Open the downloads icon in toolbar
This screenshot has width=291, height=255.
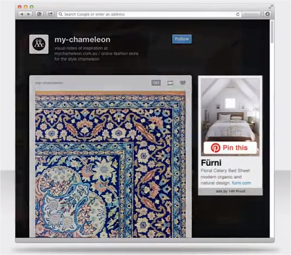[267, 14]
